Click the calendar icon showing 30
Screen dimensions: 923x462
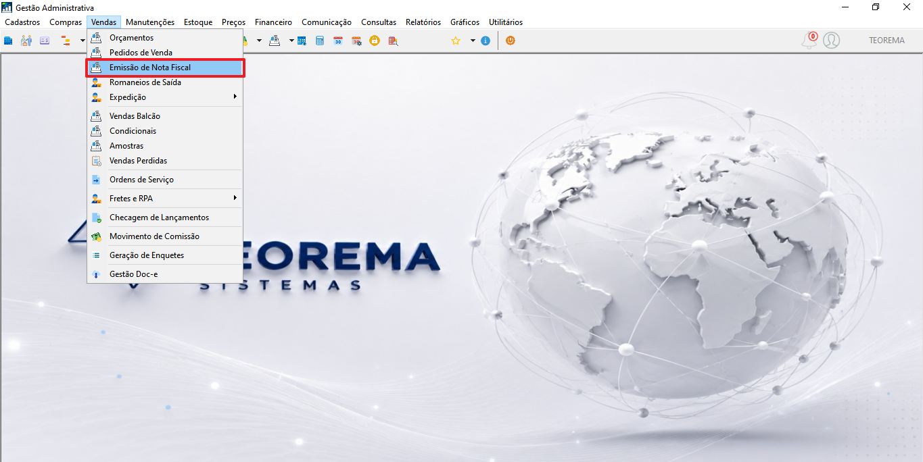tap(338, 41)
